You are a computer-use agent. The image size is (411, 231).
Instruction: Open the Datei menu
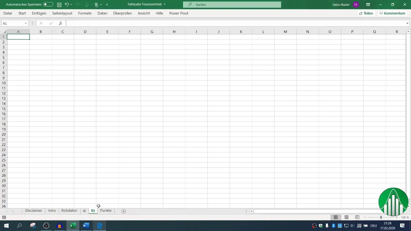pyautogui.click(x=8, y=13)
